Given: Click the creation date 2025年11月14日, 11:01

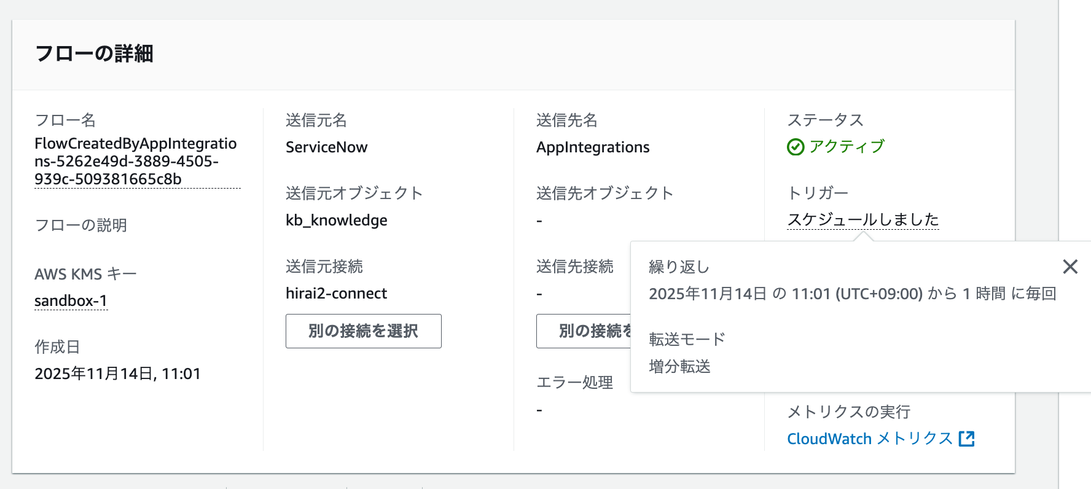Looking at the screenshot, I should point(118,374).
